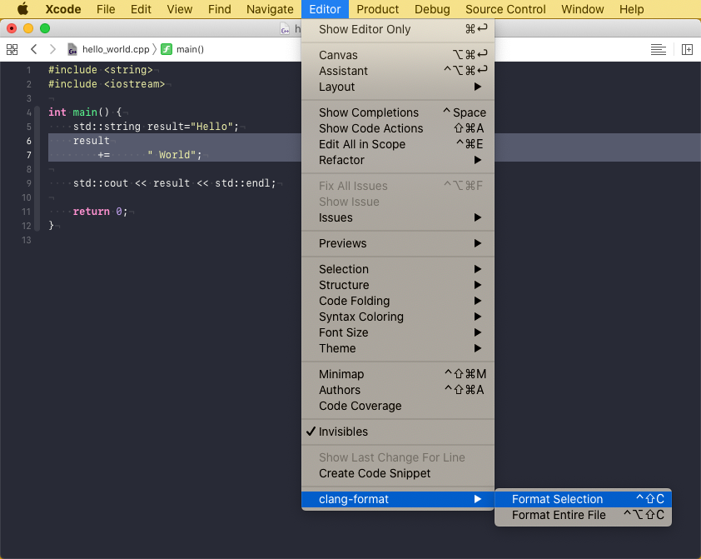Open the Apple menu

[x=22, y=9]
